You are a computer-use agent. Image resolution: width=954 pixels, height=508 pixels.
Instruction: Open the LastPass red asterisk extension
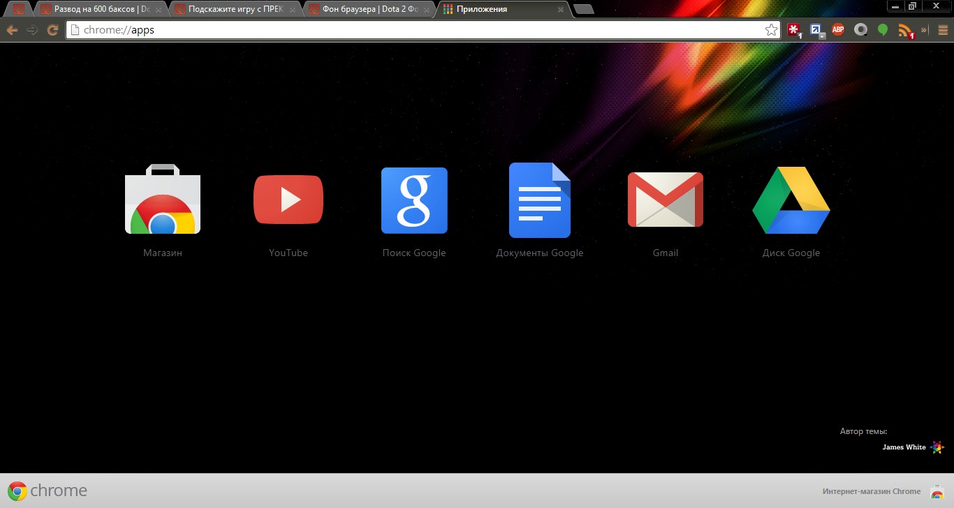click(x=794, y=30)
